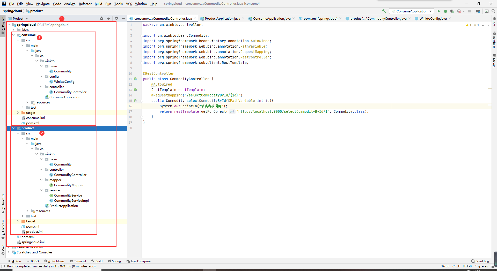Open the Build tool window

pyautogui.click(x=97, y=261)
